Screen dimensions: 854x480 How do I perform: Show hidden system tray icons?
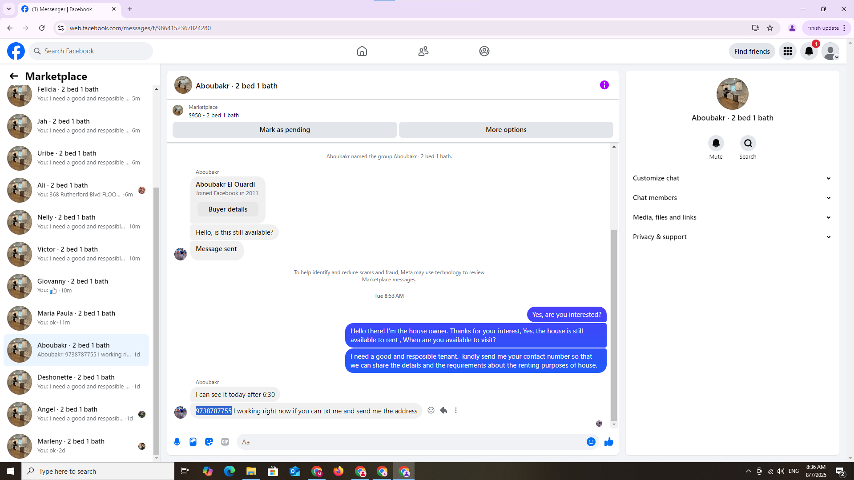pyautogui.click(x=748, y=471)
